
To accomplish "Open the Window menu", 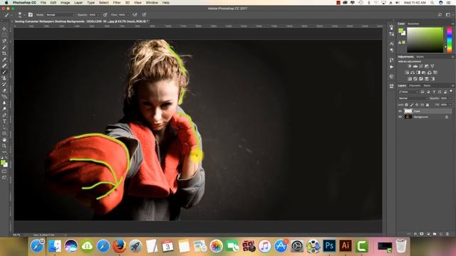I will point(152,3).
